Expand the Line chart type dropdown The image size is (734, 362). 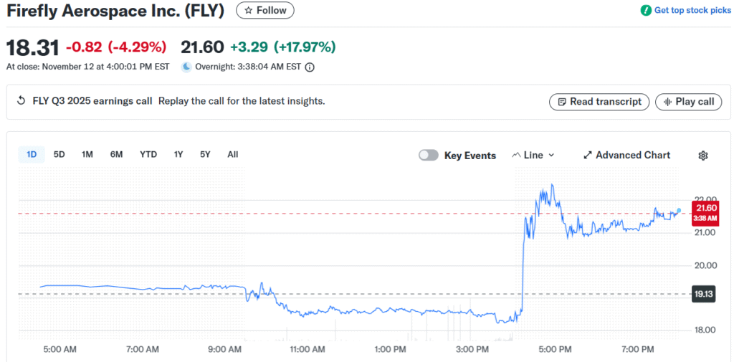point(533,155)
